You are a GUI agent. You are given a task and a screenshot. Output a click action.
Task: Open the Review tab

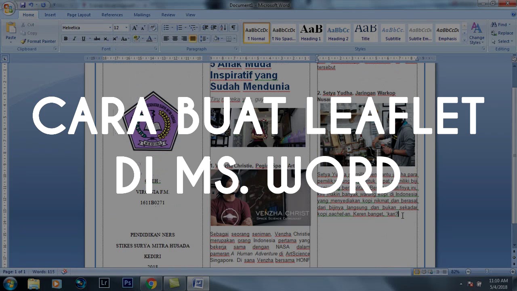click(168, 15)
